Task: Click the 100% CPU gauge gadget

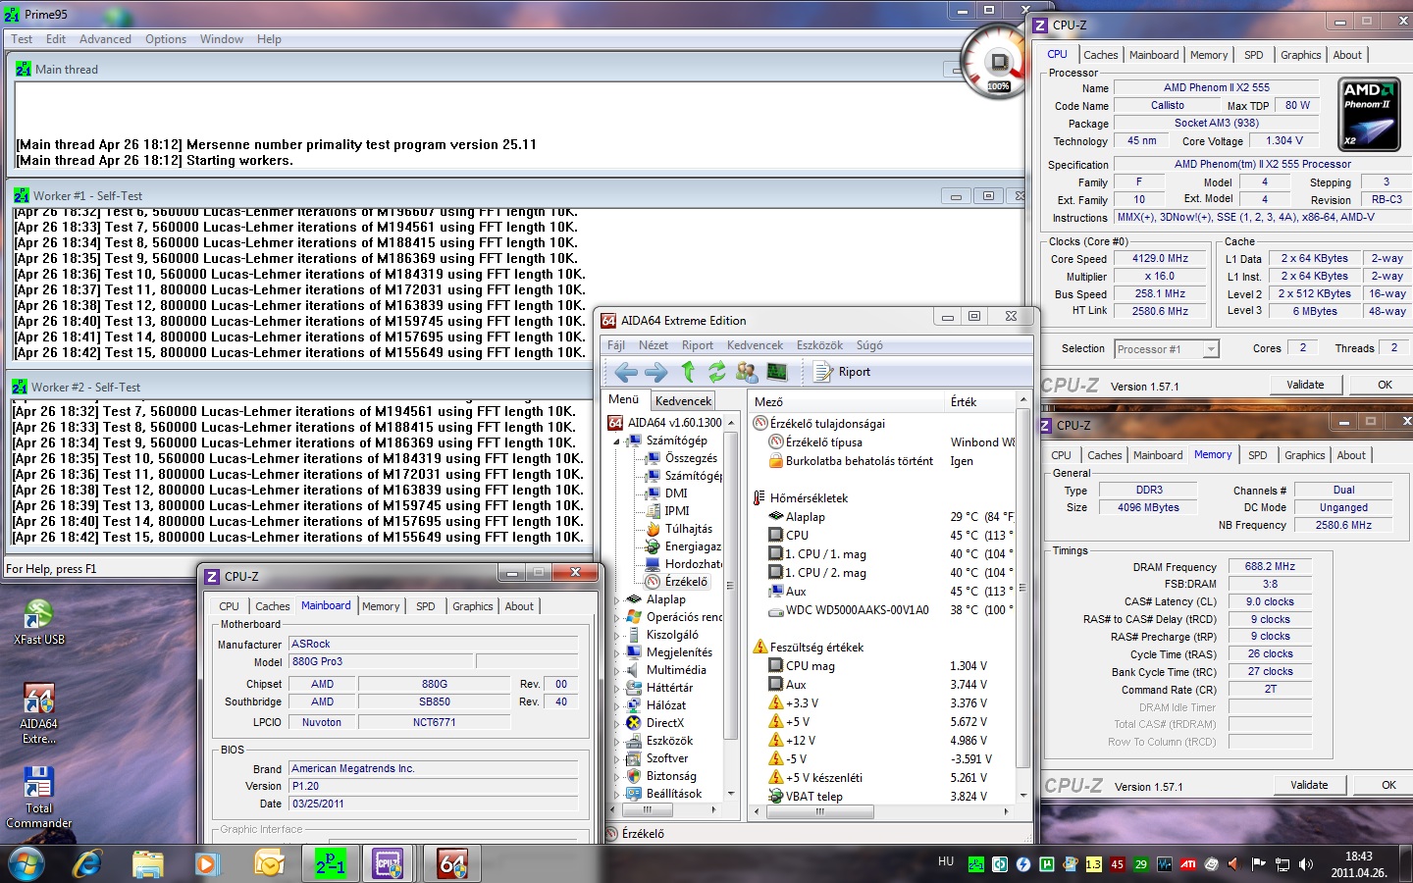Action: 997,63
